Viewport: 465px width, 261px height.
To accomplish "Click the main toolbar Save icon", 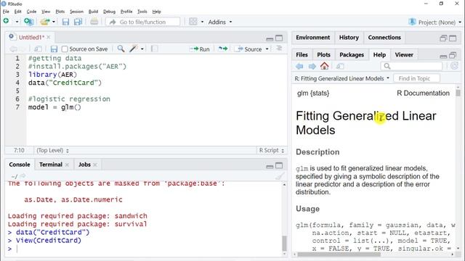I will (x=65, y=22).
